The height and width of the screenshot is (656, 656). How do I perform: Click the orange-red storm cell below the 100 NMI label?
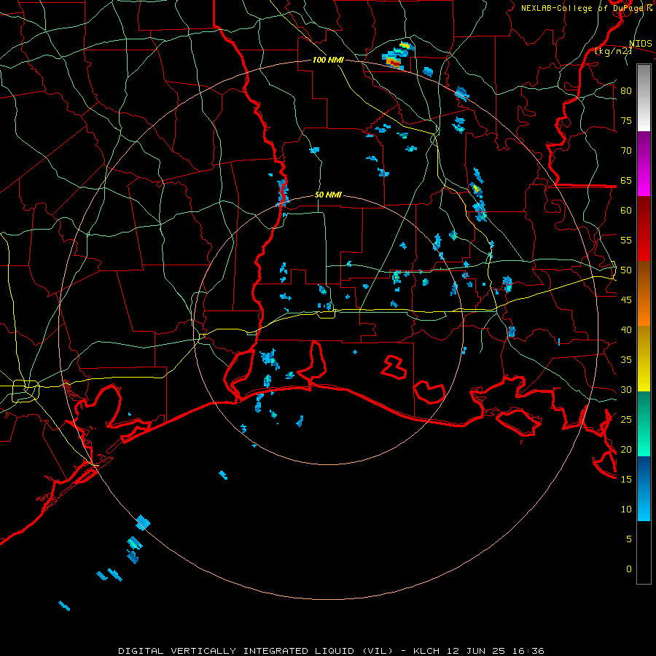point(394,63)
